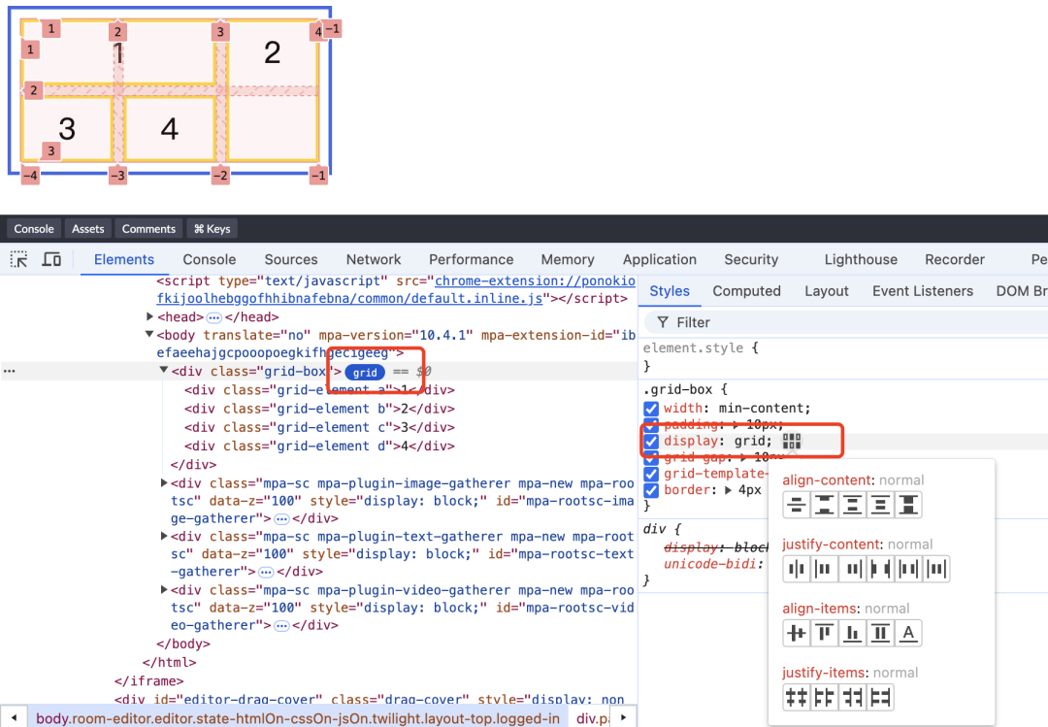Click the breadcrumb scroll-left arrow

click(14, 717)
